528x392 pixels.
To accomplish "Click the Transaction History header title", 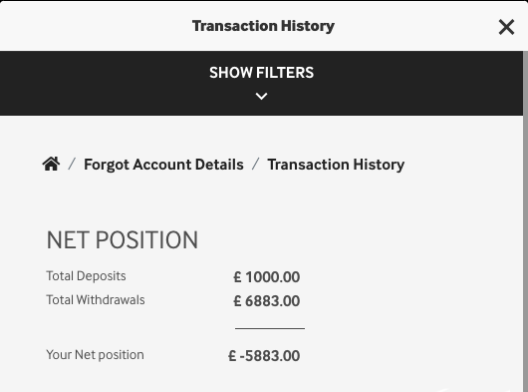I will [x=263, y=26].
